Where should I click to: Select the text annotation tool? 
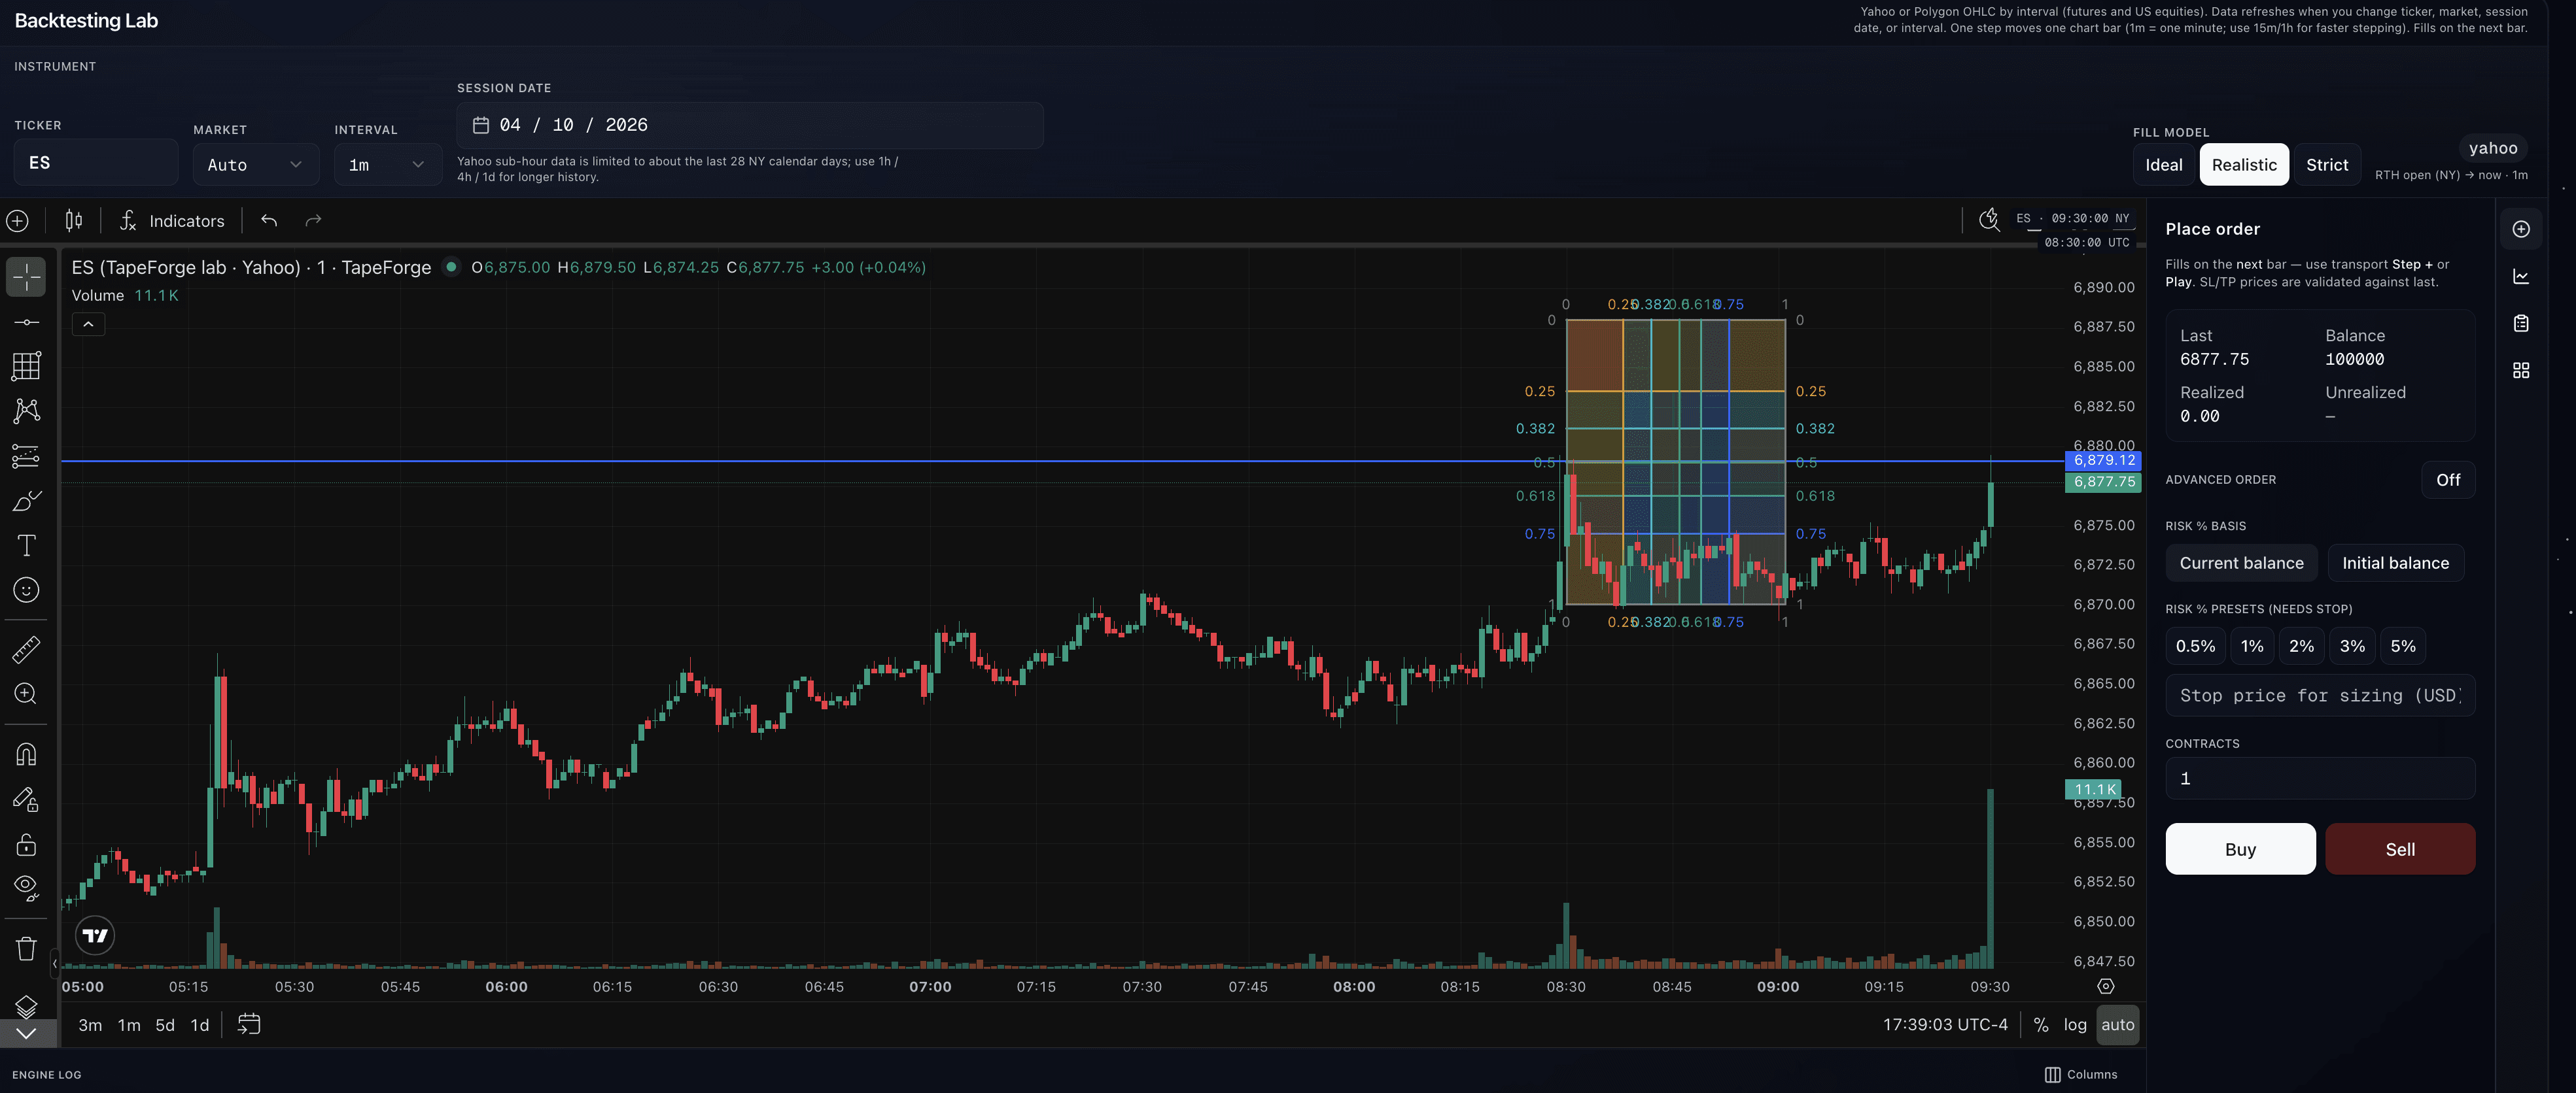(x=26, y=545)
